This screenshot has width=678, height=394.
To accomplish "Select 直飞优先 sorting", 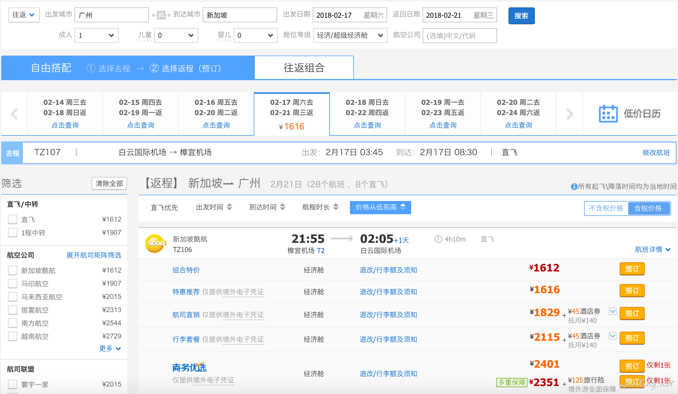I will tap(164, 207).
